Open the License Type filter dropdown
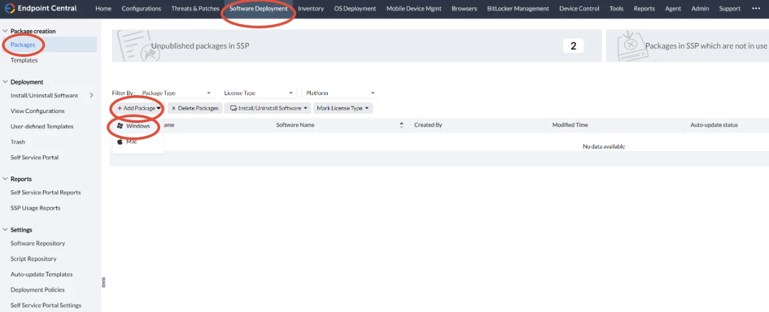This screenshot has height=312, width=769. click(x=258, y=93)
